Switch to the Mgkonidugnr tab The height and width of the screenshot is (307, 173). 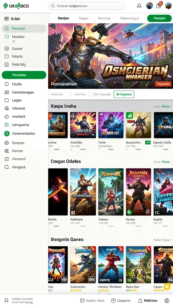click(x=130, y=18)
